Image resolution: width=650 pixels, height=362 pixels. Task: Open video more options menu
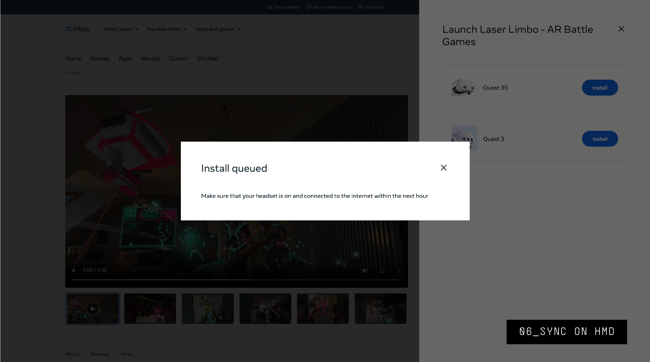(399, 270)
